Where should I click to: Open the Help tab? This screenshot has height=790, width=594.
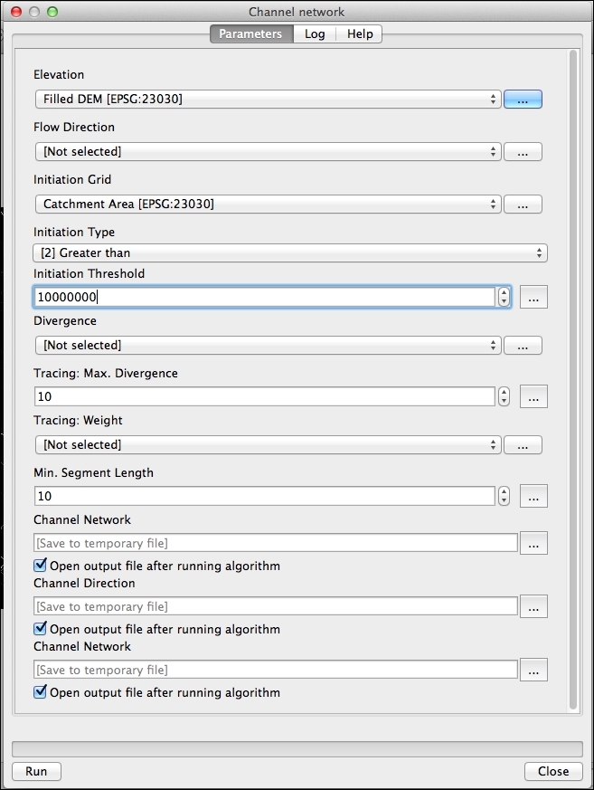point(360,34)
